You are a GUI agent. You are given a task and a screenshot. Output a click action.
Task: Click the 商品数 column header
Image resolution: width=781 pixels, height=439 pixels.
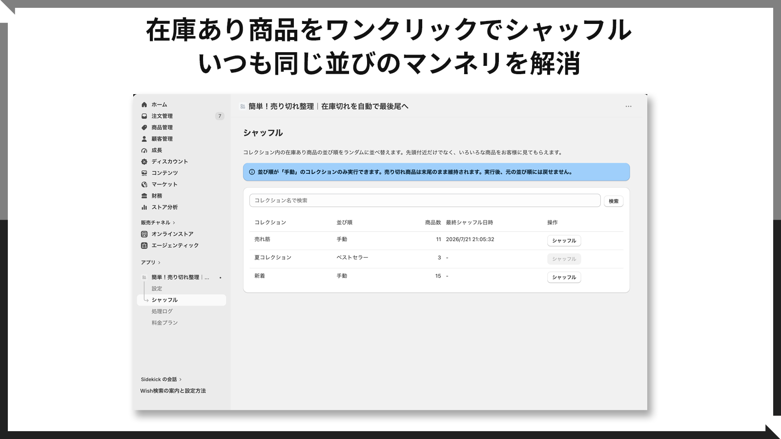pyautogui.click(x=433, y=222)
